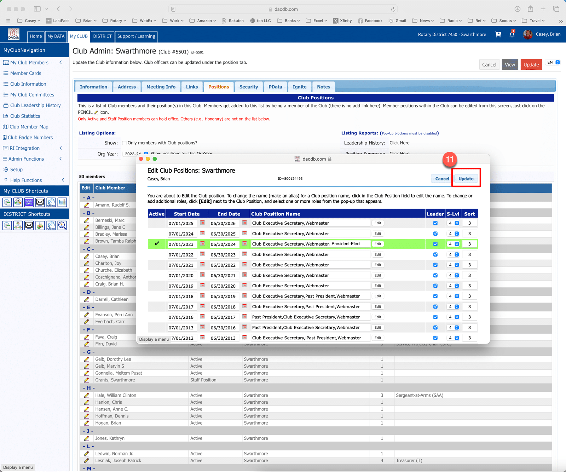The image size is (566, 472).
Task: Expand Admin Functions submenu
Action: [61, 159]
